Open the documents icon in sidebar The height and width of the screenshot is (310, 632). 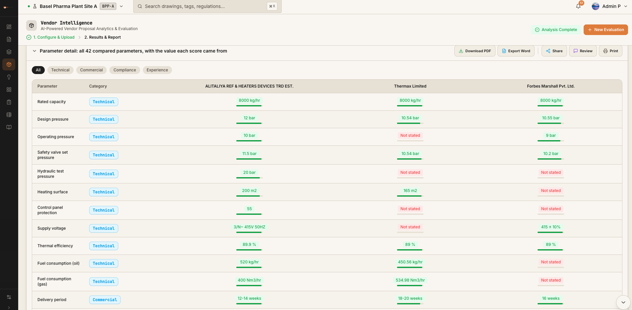[9, 39]
